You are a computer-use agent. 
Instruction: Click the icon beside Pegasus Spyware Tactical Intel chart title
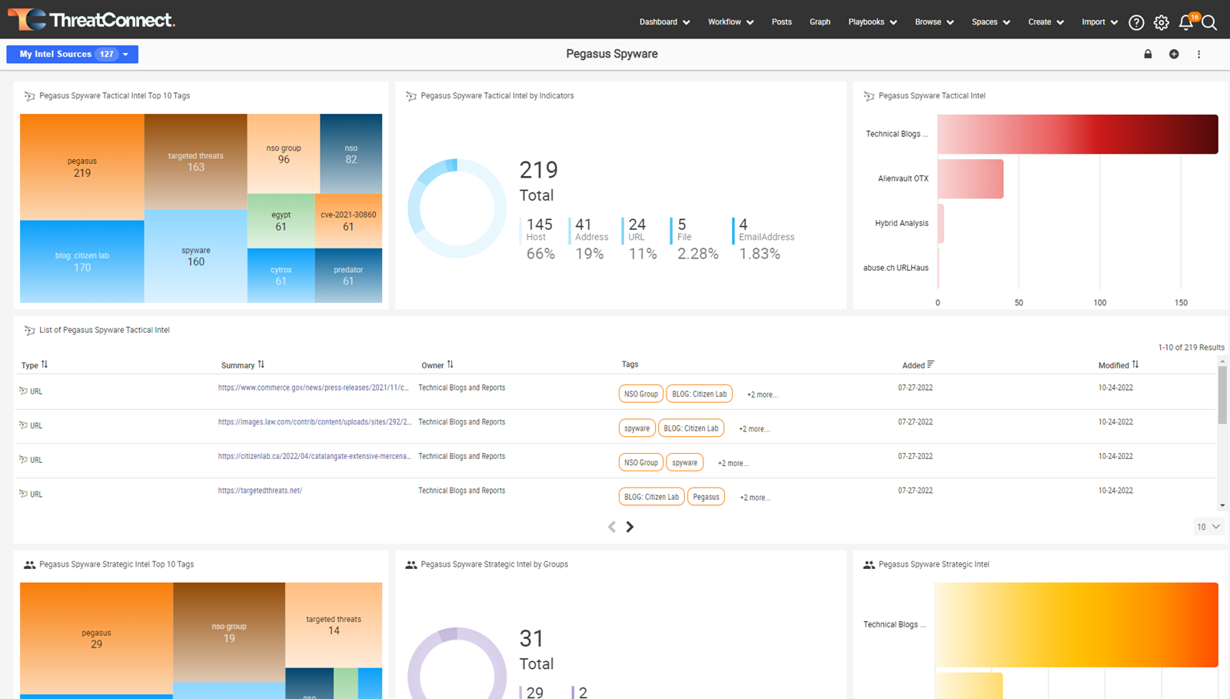pyautogui.click(x=869, y=96)
